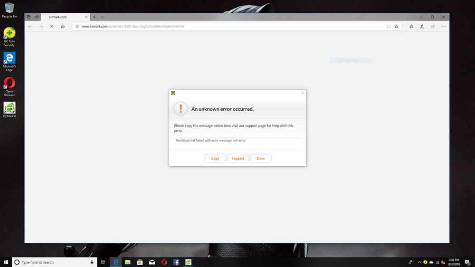
Task: Click the Close button in error dialog
Action: point(260,158)
